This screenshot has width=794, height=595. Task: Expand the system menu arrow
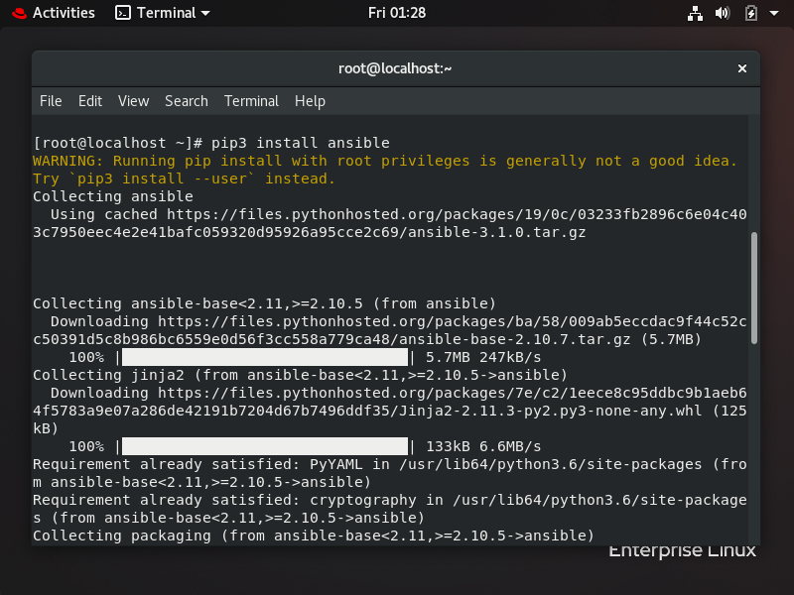tap(774, 13)
